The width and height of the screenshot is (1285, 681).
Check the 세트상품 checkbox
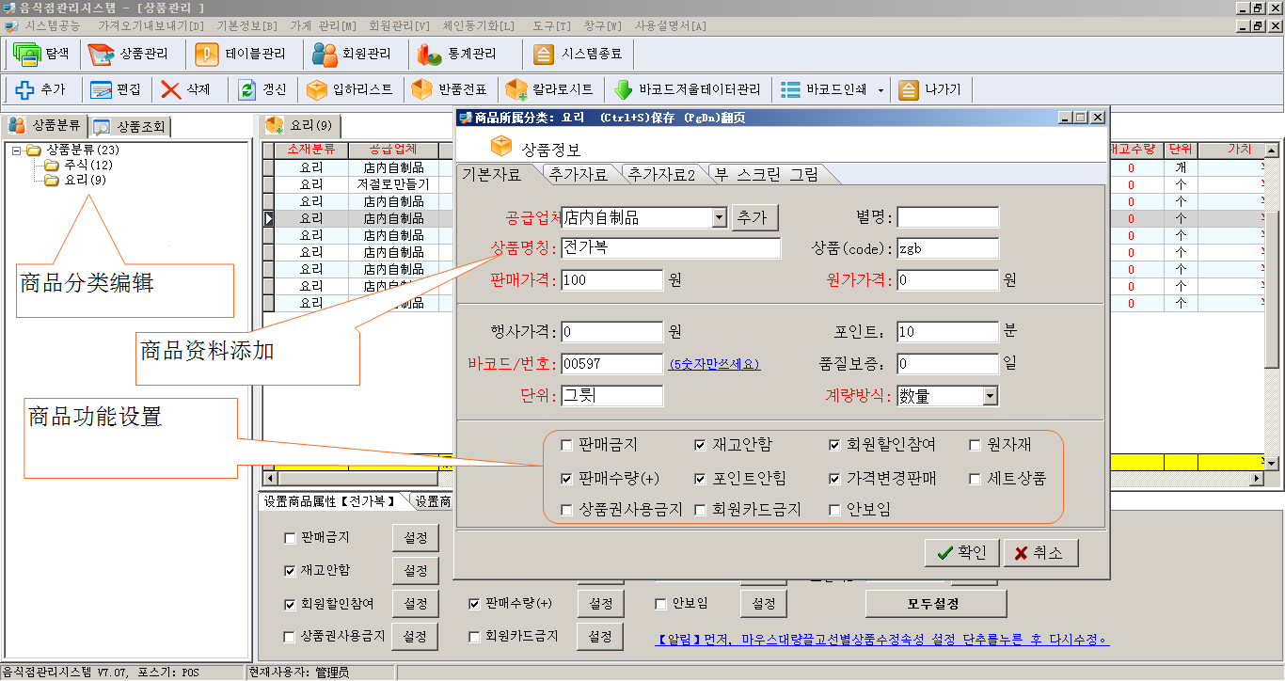[974, 479]
